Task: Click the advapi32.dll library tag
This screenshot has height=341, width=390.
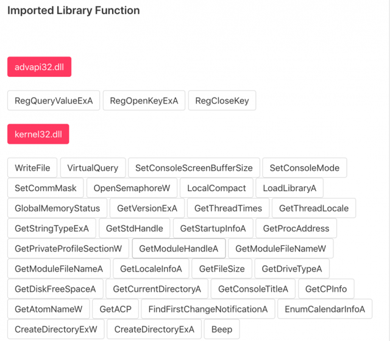Action: click(39, 67)
